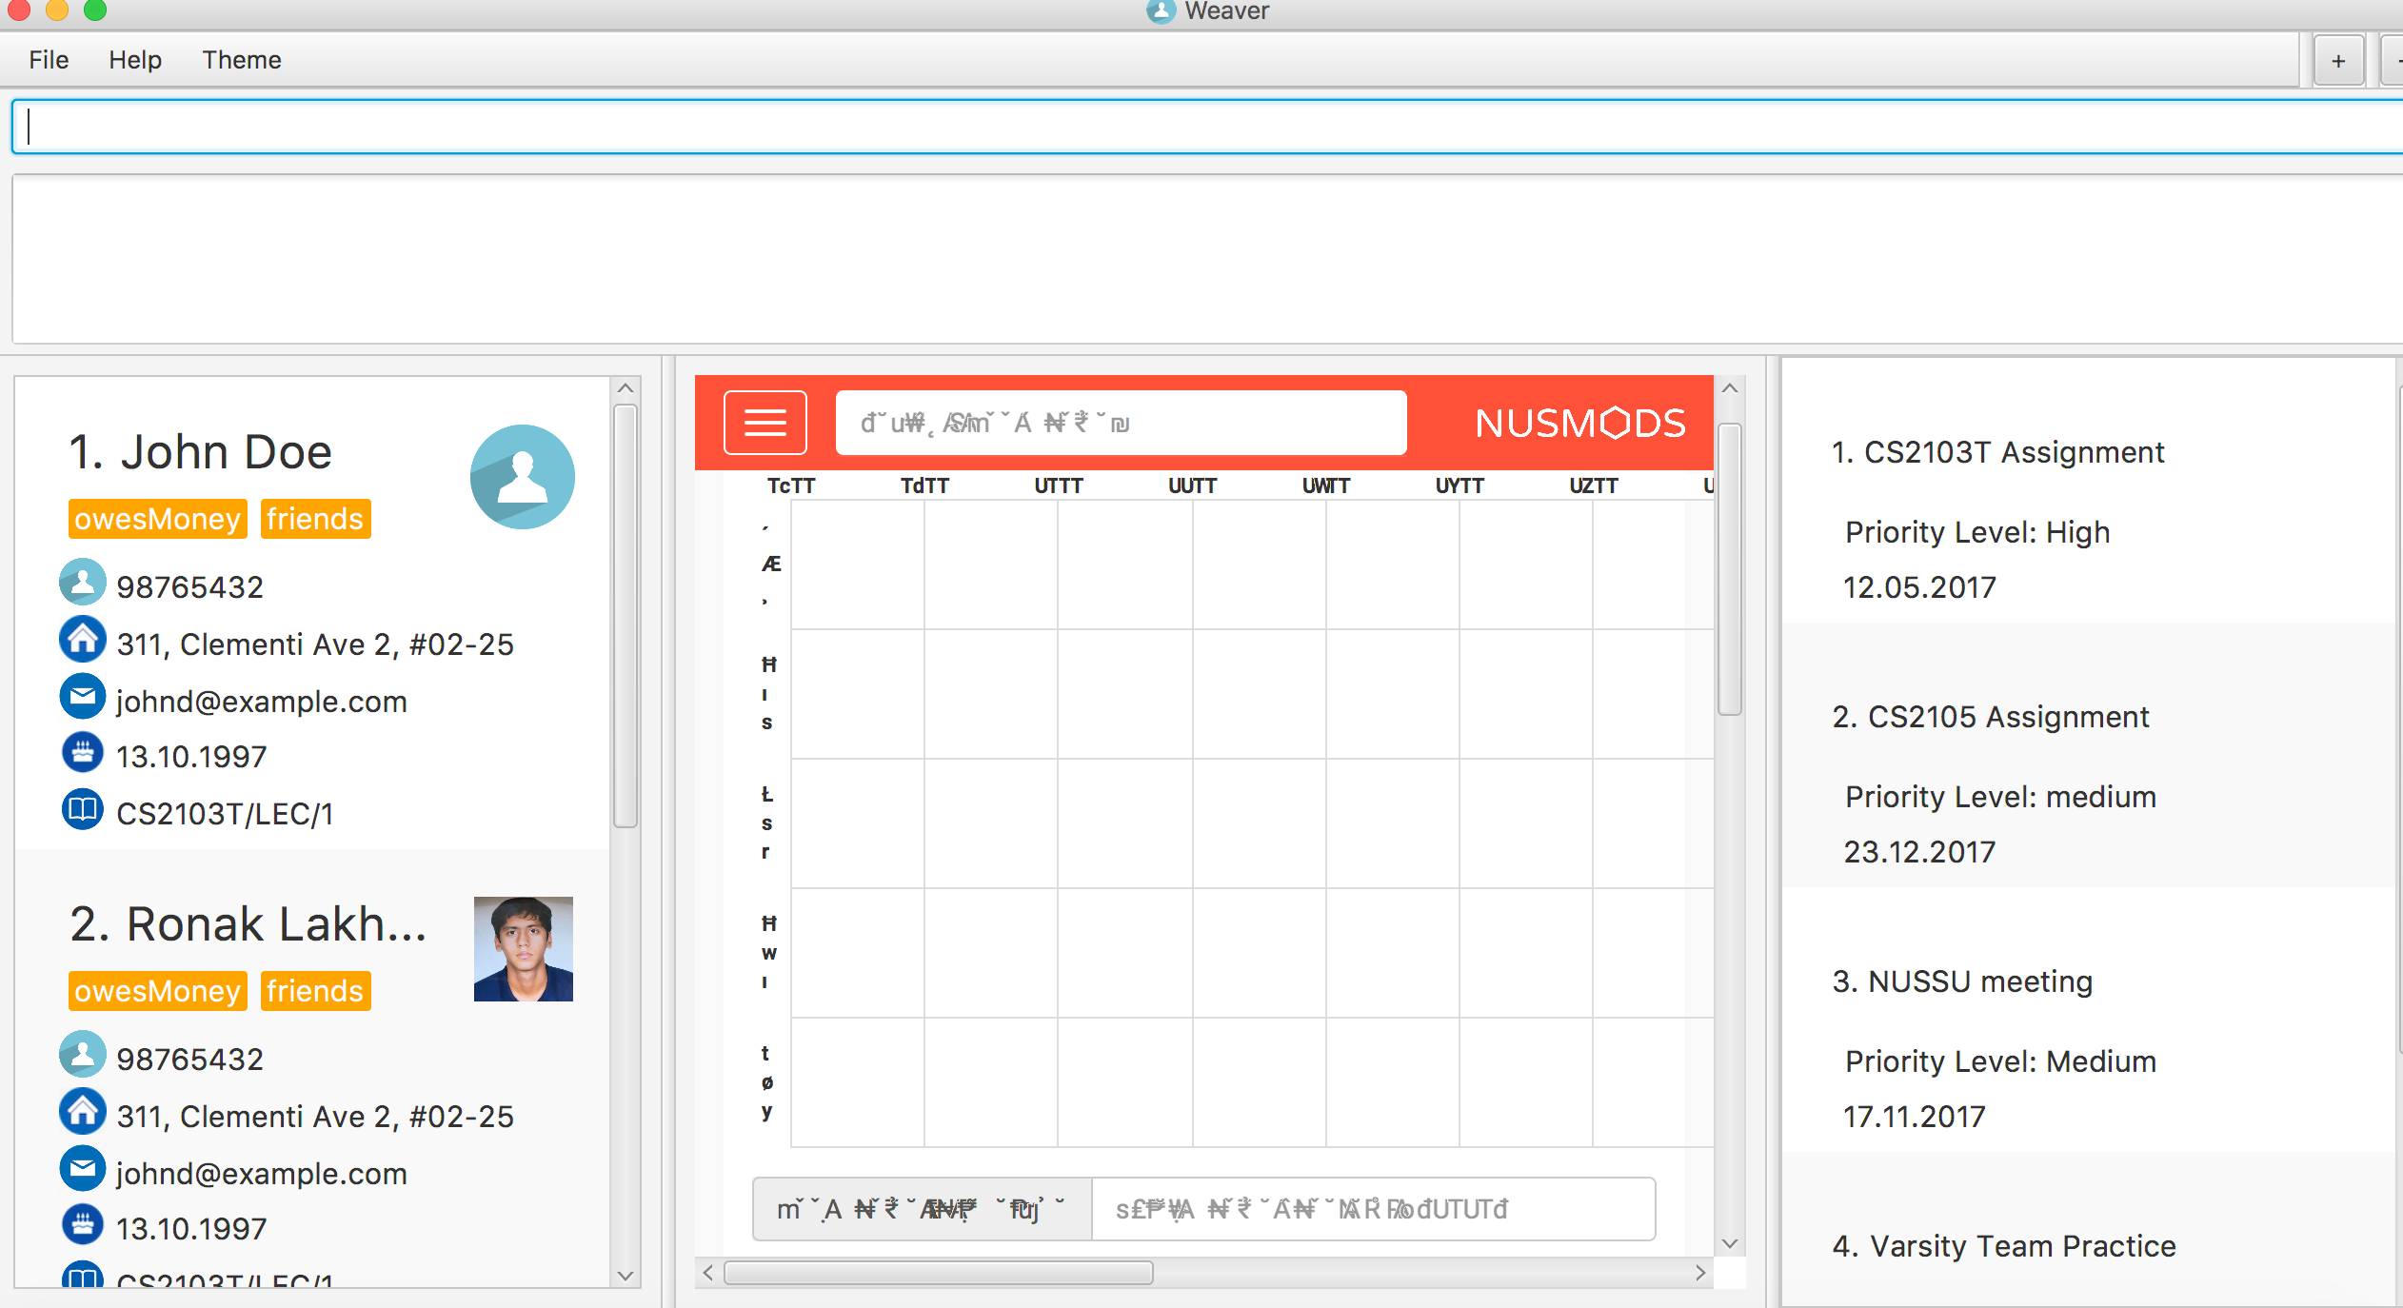Image resolution: width=2403 pixels, height=1308 pixels.
Task: Click the NUSMods hamburger menu icon
Action: click(765, 422)
